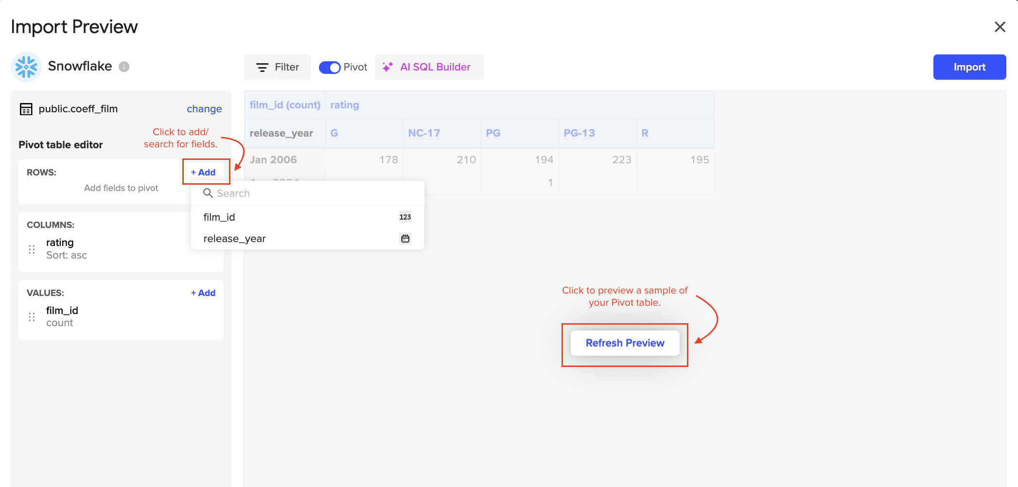The image size is (1018, 487).
Task: Click the Jan 2006 row label
Action: [273, 160]
